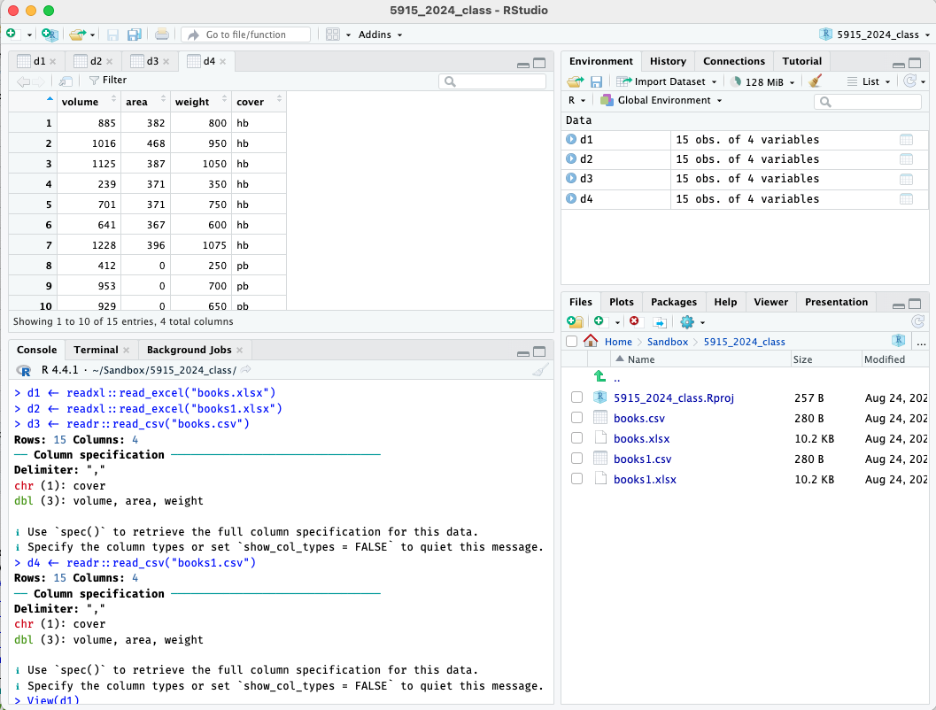View d4 as table grid icon
The image size is (936, 710).
point(906,198)
